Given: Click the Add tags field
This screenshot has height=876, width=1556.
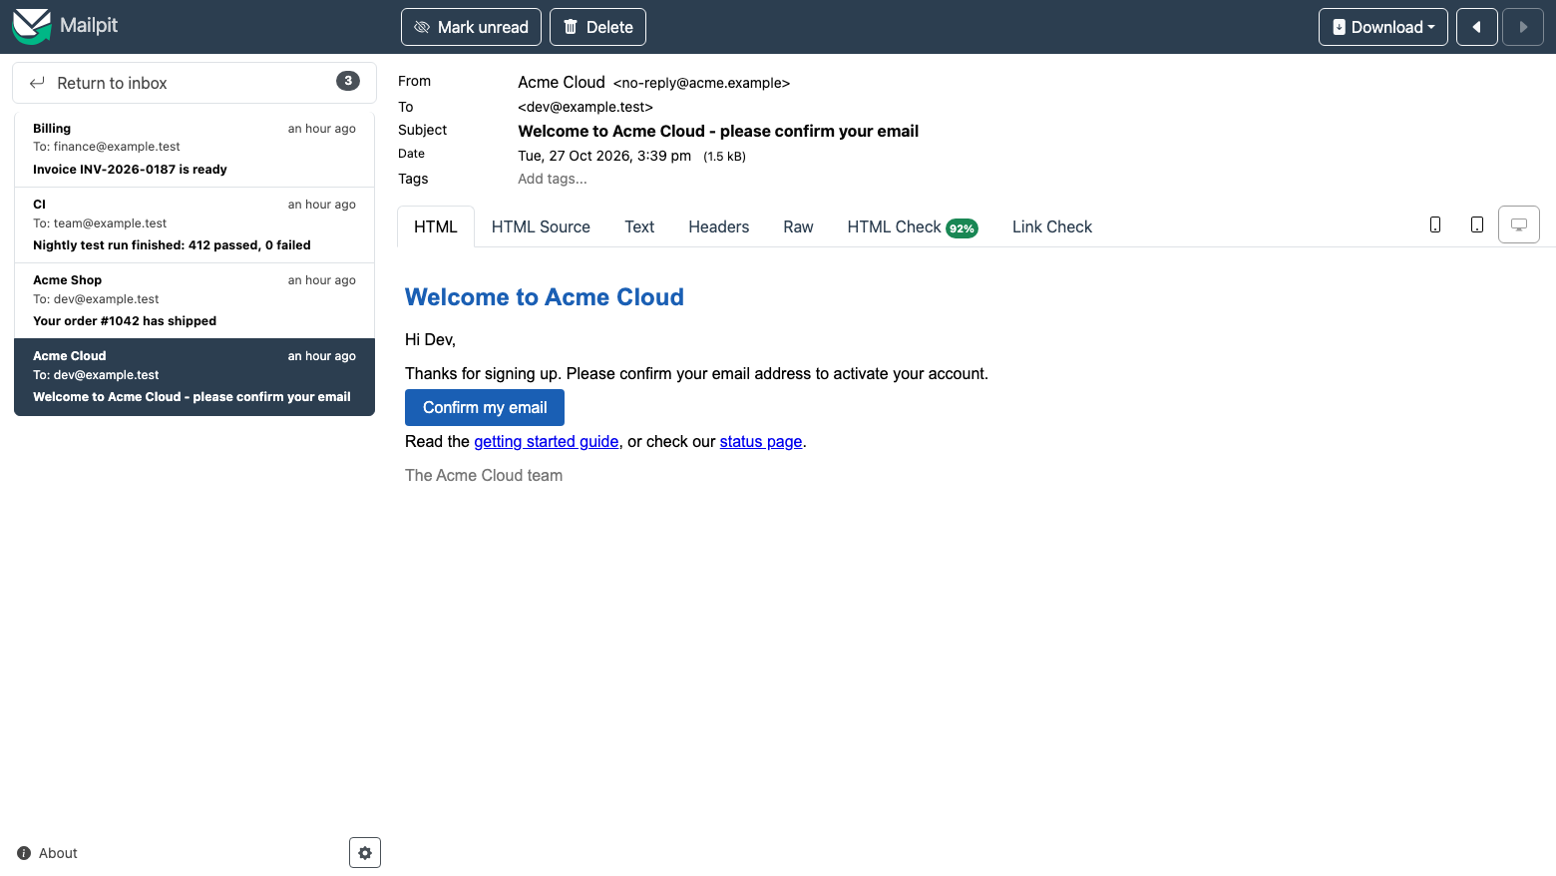Looking at the screenshot, I should point(553,179).
